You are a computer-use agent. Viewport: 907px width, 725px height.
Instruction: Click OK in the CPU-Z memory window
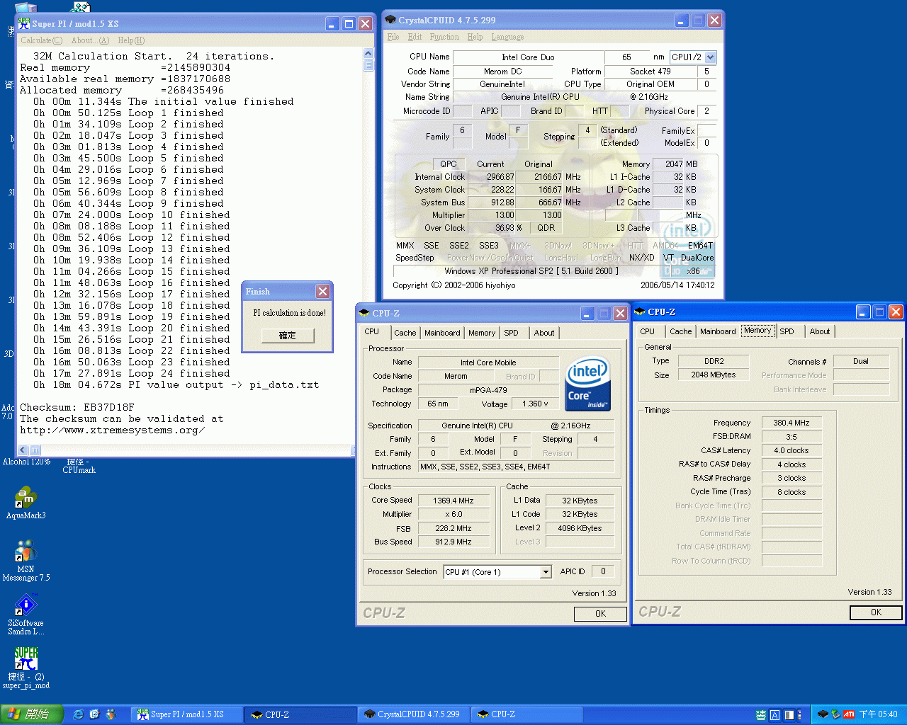point(876,612)
